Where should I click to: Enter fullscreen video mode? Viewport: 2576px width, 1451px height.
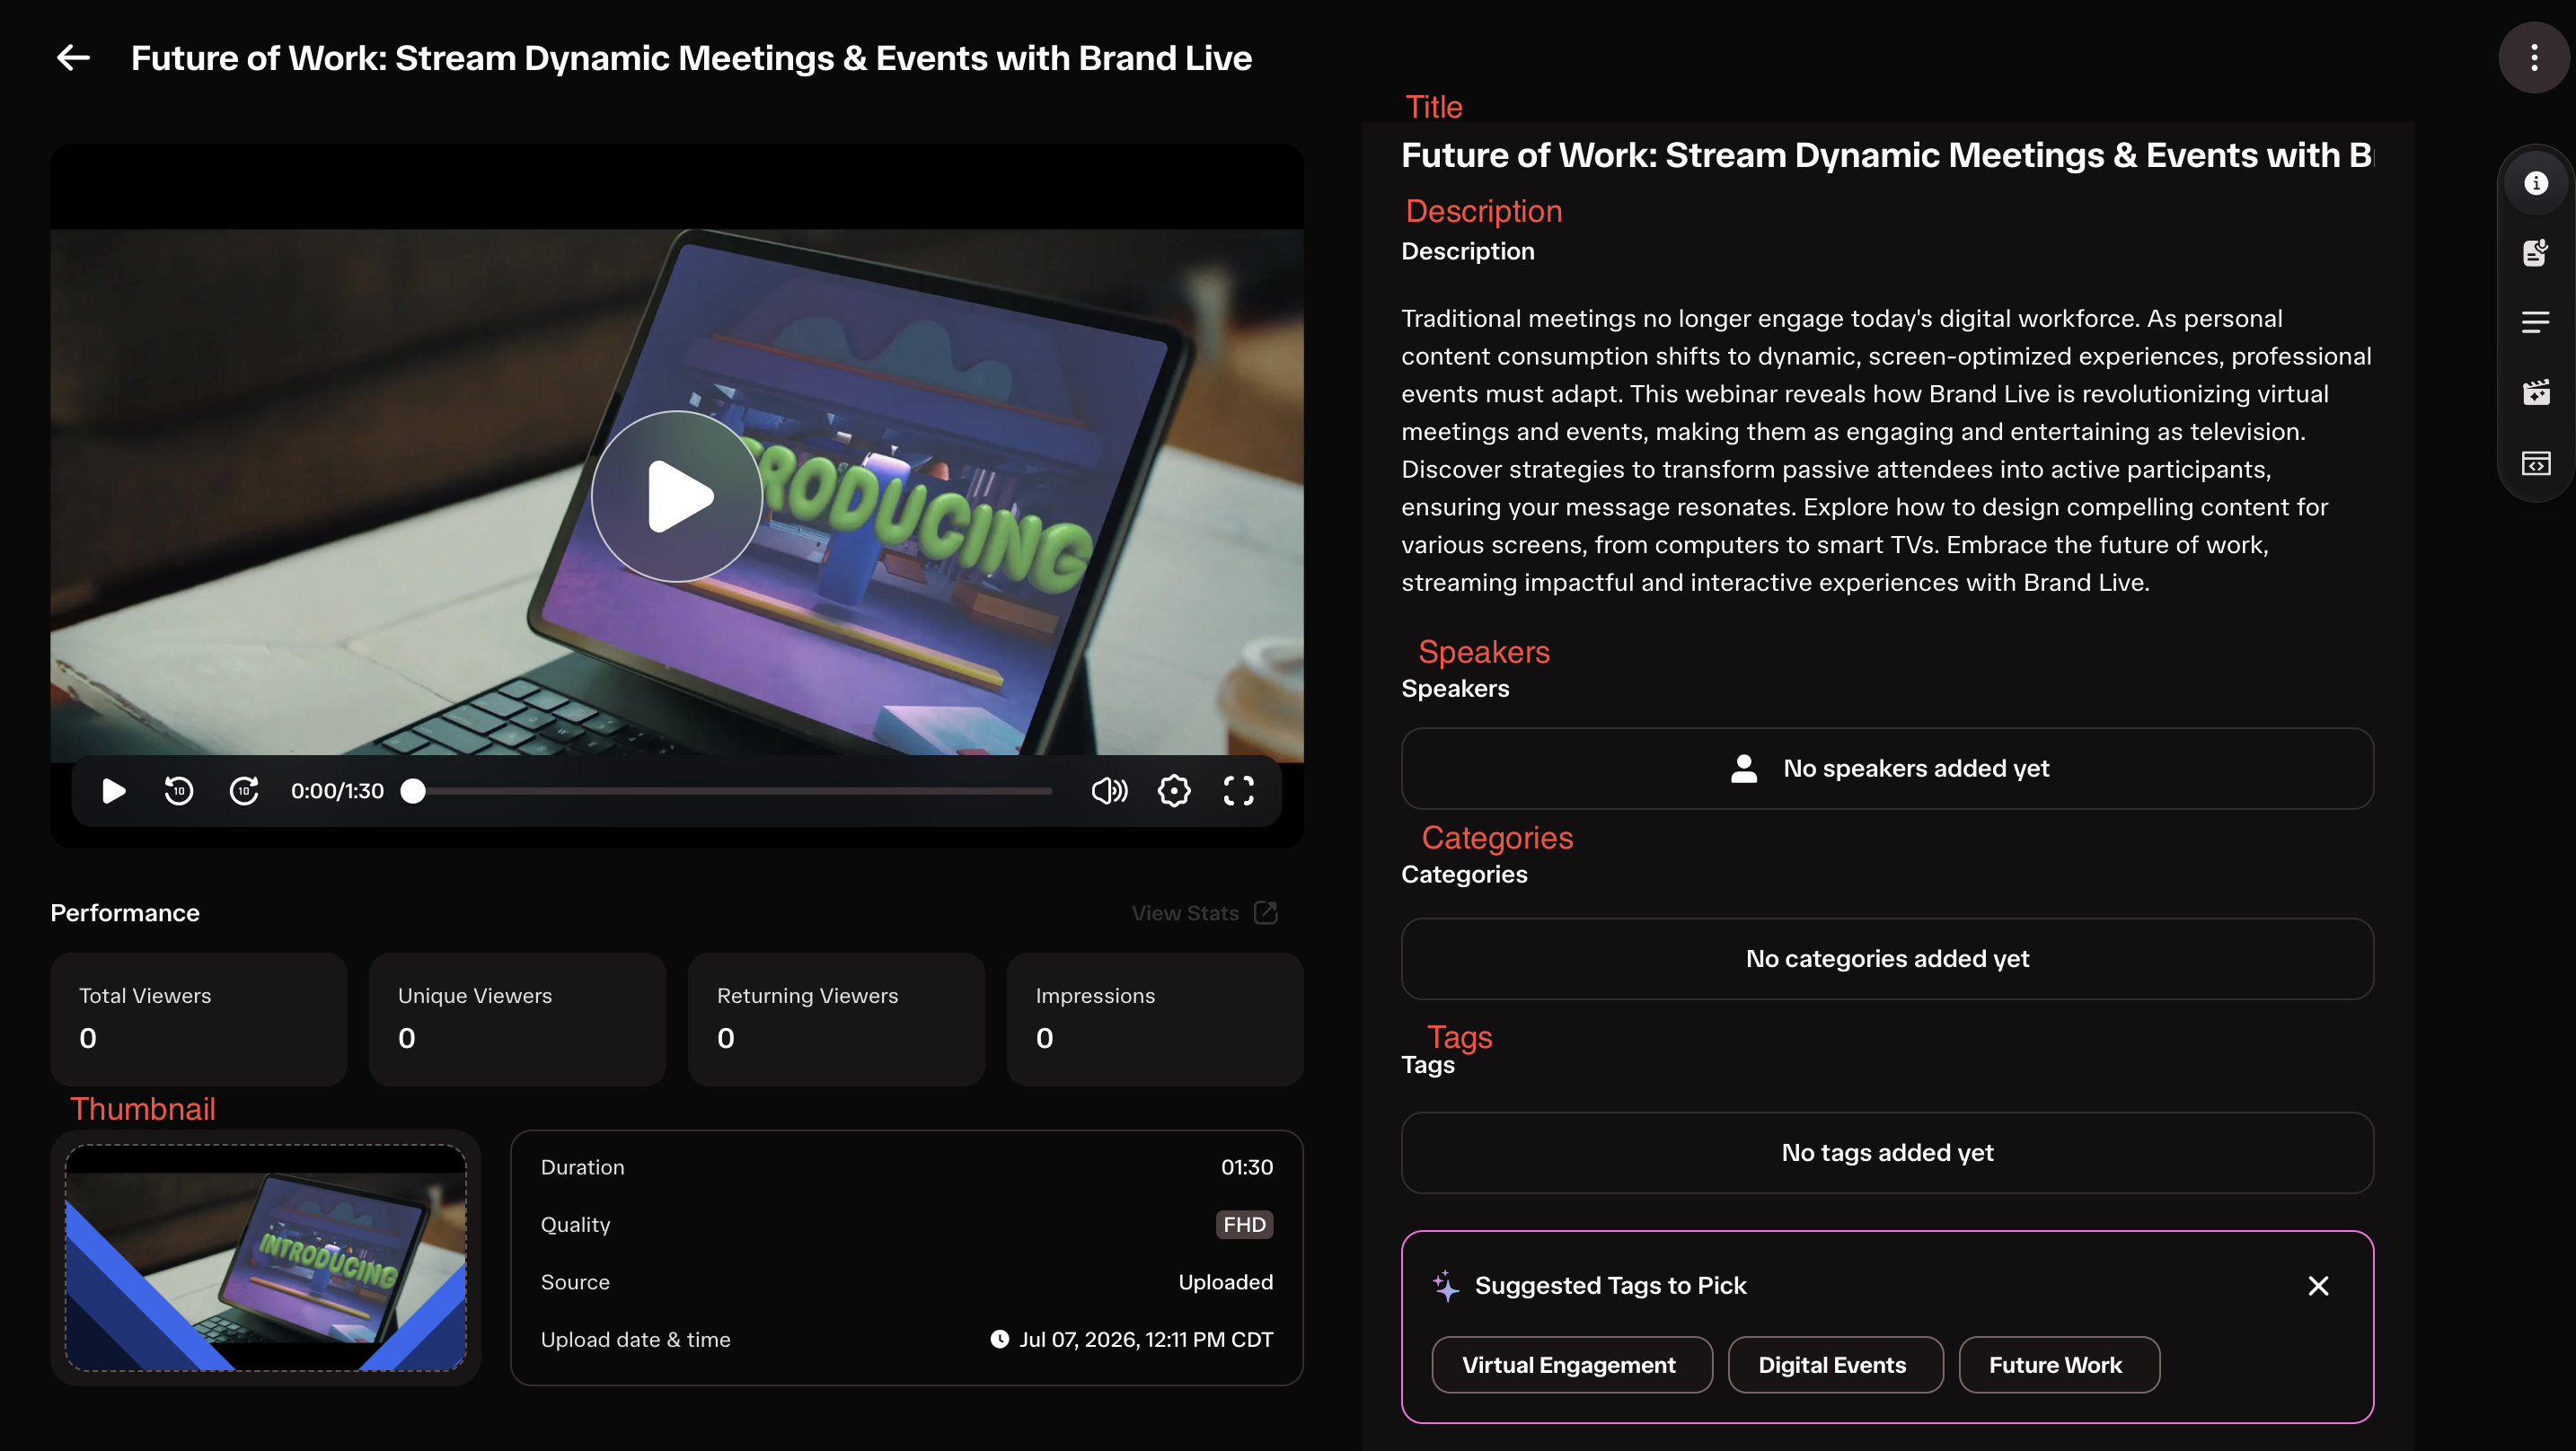point(1239,791)
